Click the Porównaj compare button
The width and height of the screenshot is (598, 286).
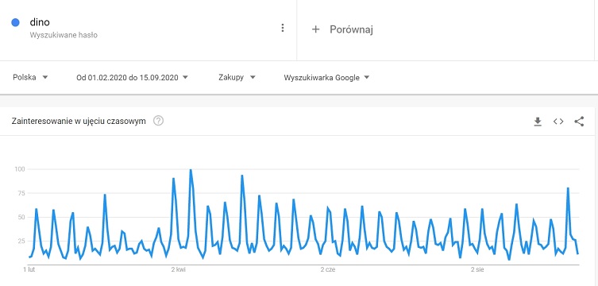342,29
